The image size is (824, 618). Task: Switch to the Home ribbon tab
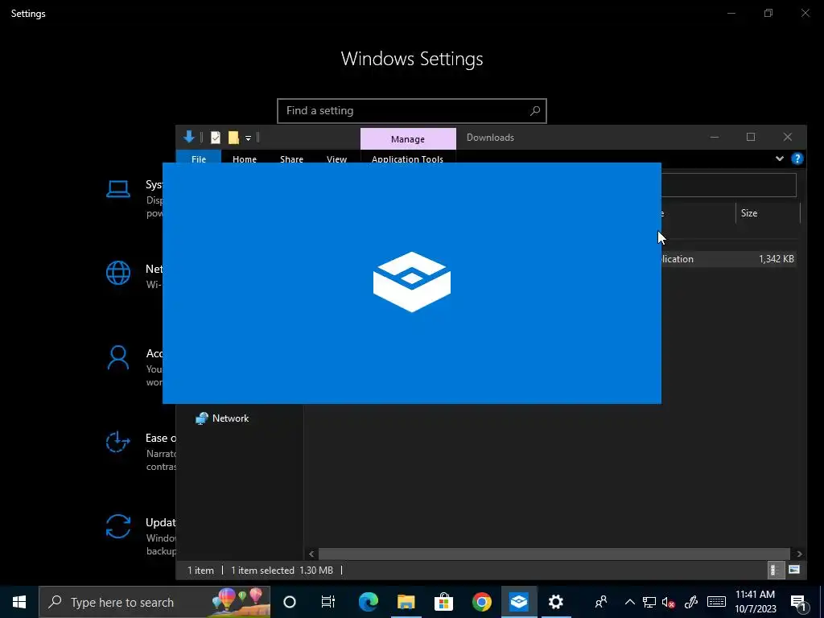click(x=245, y=159)
